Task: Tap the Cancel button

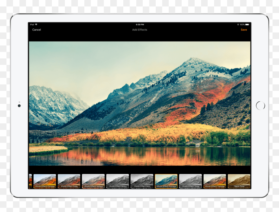Action: click(x=36, y=30)
